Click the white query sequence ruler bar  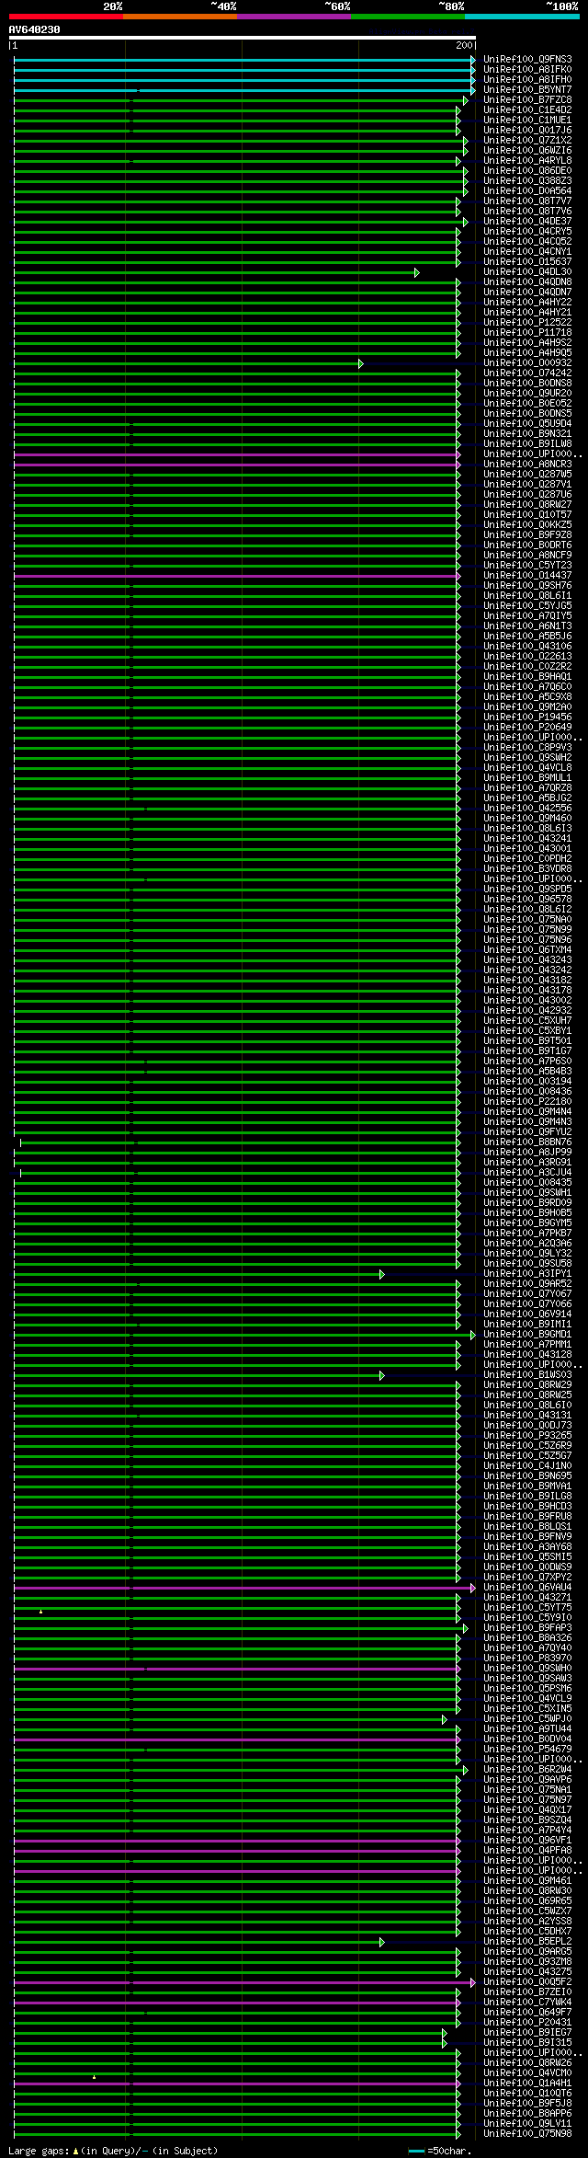pyautogui.click(x=243, y=39)
